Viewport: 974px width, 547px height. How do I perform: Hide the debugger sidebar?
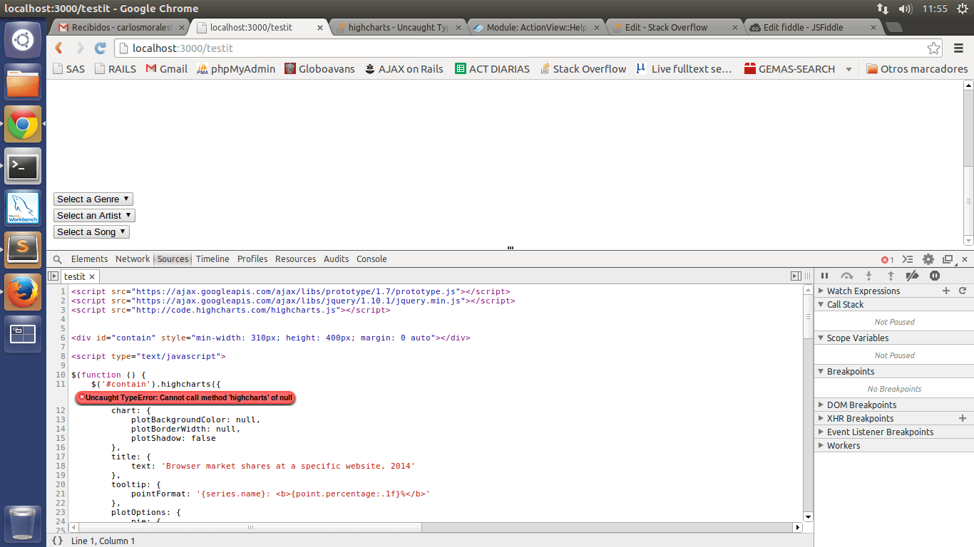[796, 276]
